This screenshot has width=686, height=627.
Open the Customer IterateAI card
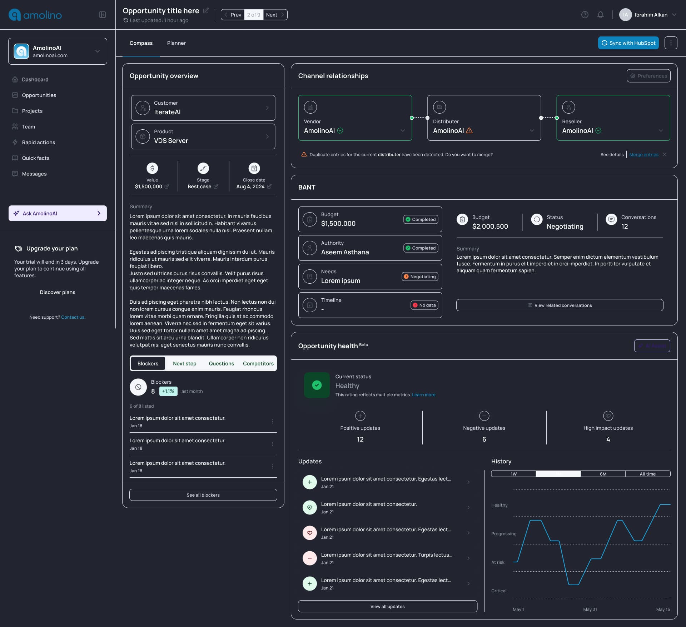coord(203,108)
